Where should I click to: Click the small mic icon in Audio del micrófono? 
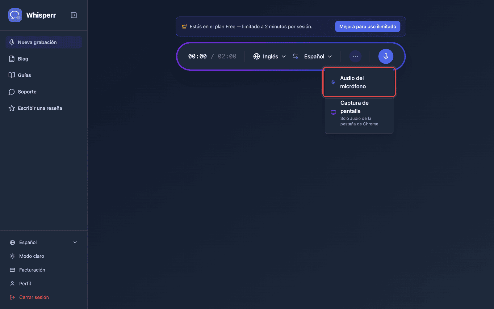333,82
